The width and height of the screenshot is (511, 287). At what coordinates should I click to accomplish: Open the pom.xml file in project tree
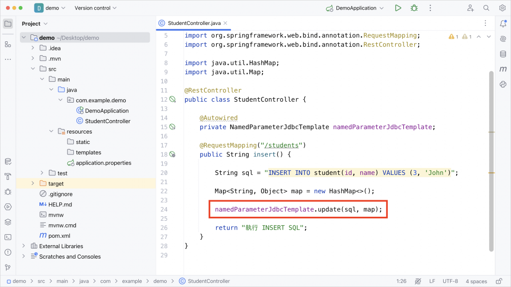click(x=59, y=236)
